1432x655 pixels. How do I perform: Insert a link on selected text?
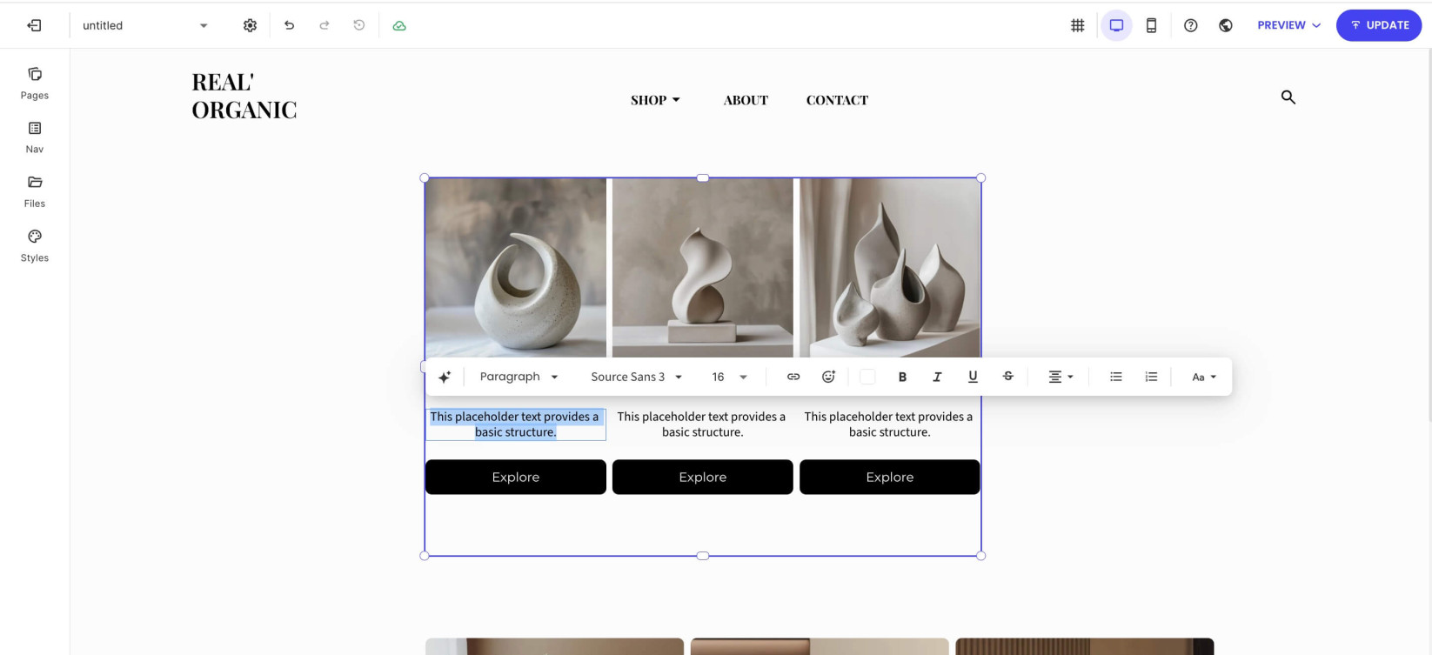793,377
